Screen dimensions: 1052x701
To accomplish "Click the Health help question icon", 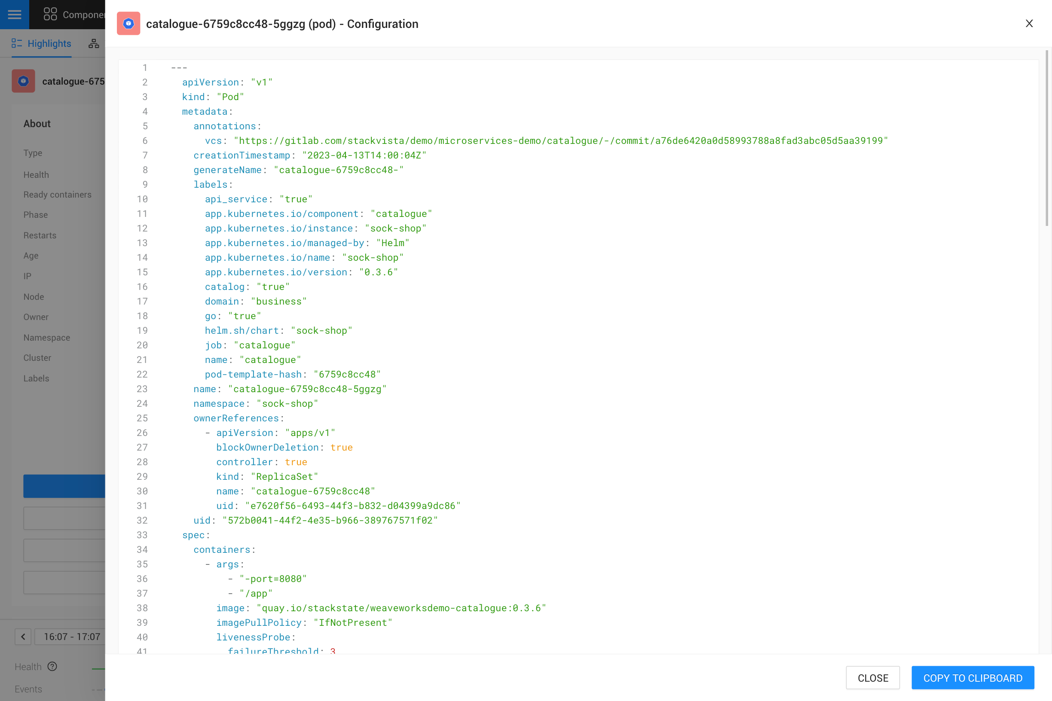I will [52, 666].
